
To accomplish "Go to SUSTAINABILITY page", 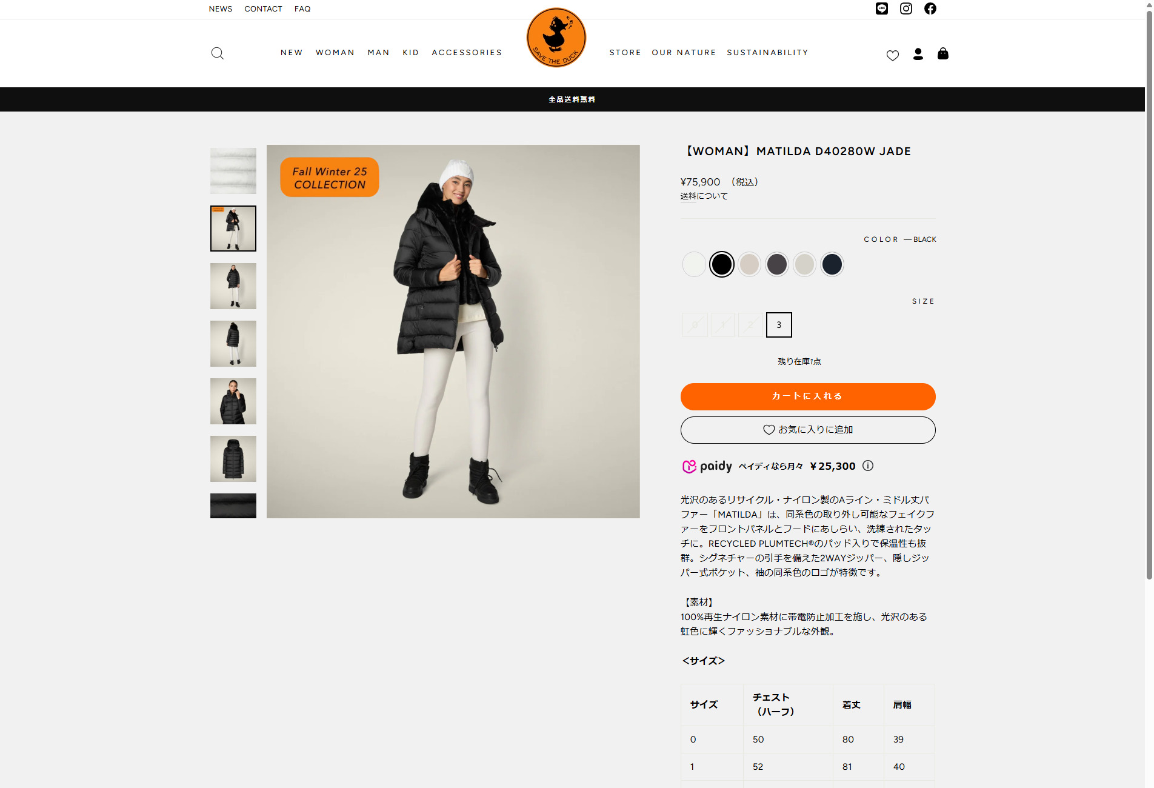I will tap(767, 53).
